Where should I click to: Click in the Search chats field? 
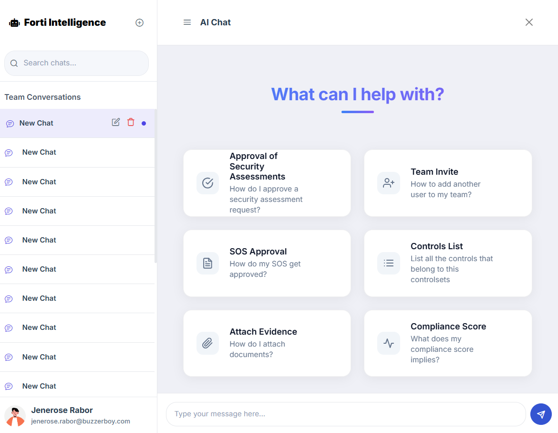tap(81, 63)
